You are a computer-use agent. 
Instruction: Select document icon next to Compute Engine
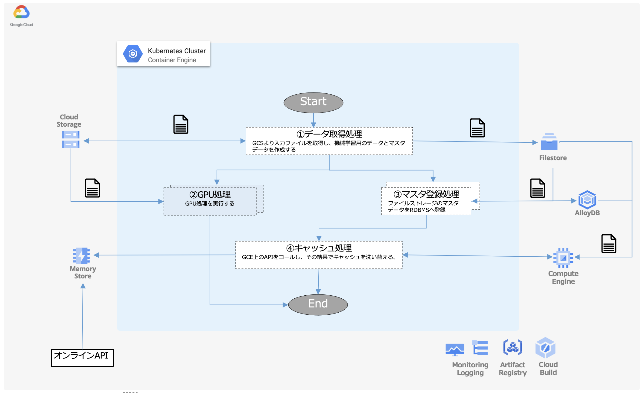click(x=609, y=244)
